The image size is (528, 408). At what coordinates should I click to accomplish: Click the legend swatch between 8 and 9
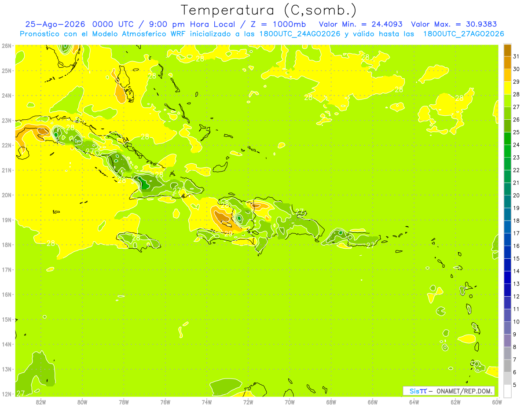coord(507,340)
